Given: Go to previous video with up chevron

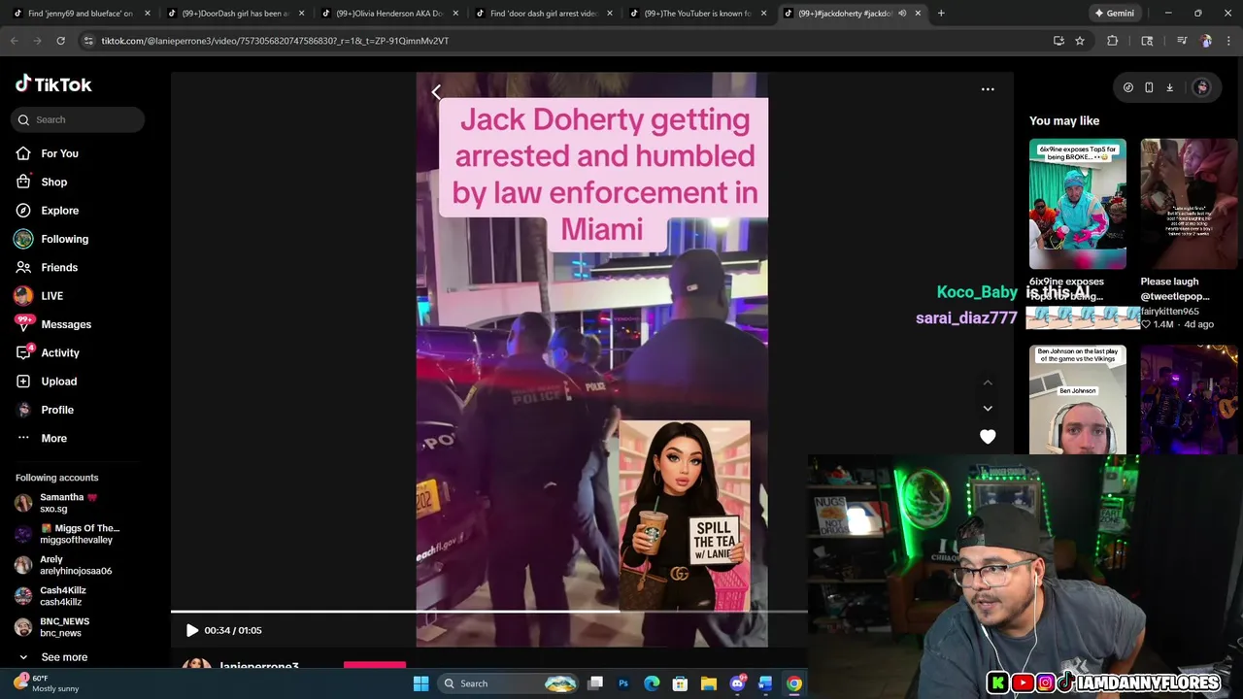Looking at the screenshot, I should pos(988,383).
